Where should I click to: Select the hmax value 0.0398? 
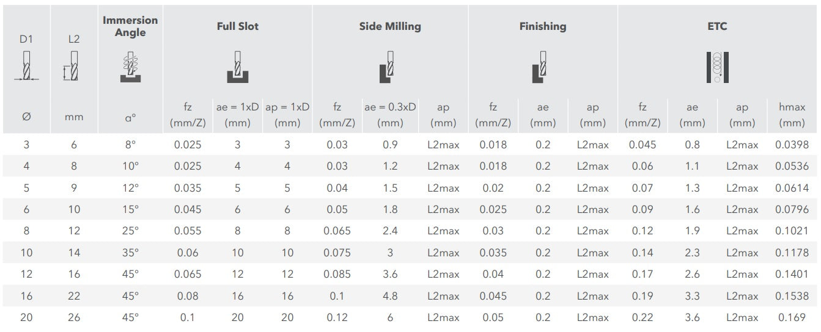792,145
